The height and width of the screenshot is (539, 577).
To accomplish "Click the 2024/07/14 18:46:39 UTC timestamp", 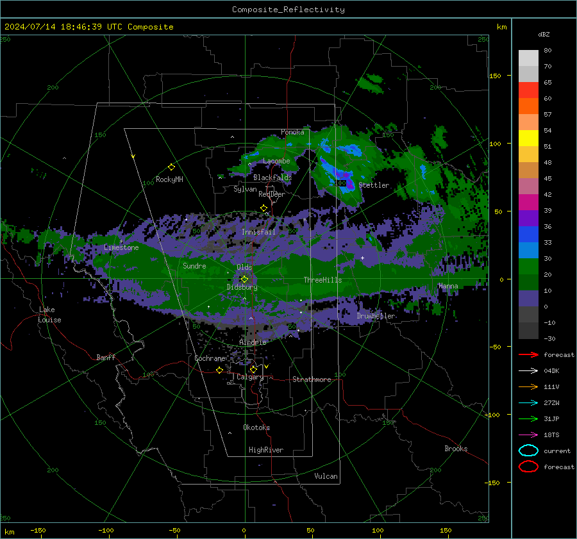I will pyautogui.click(x=88, y=27).
